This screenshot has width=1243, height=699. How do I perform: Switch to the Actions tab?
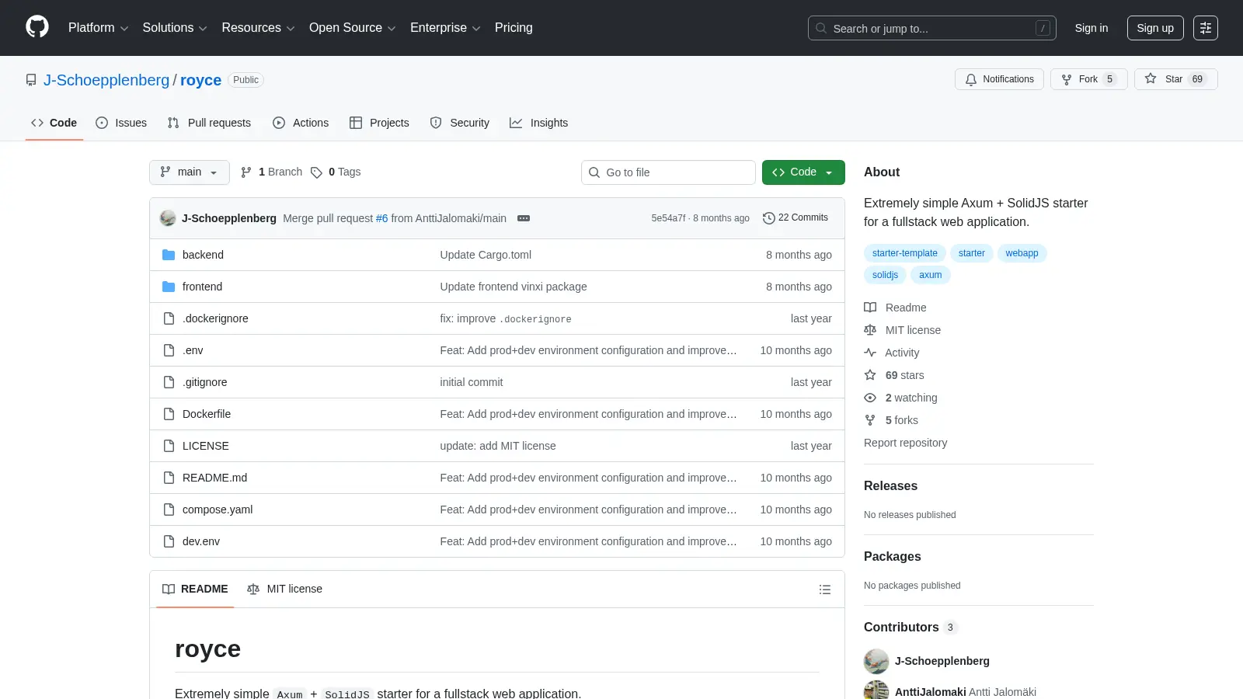click(x=301, y=123)
